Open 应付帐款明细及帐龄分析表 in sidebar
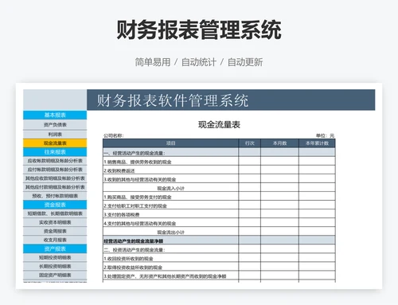This screenshot has width=398, height=305. (55, 170)
